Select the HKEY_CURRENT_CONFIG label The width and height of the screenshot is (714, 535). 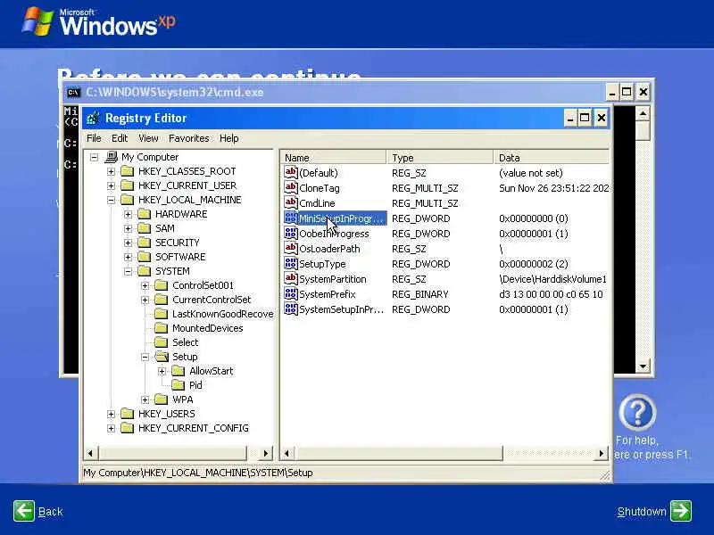coord(194,428)
